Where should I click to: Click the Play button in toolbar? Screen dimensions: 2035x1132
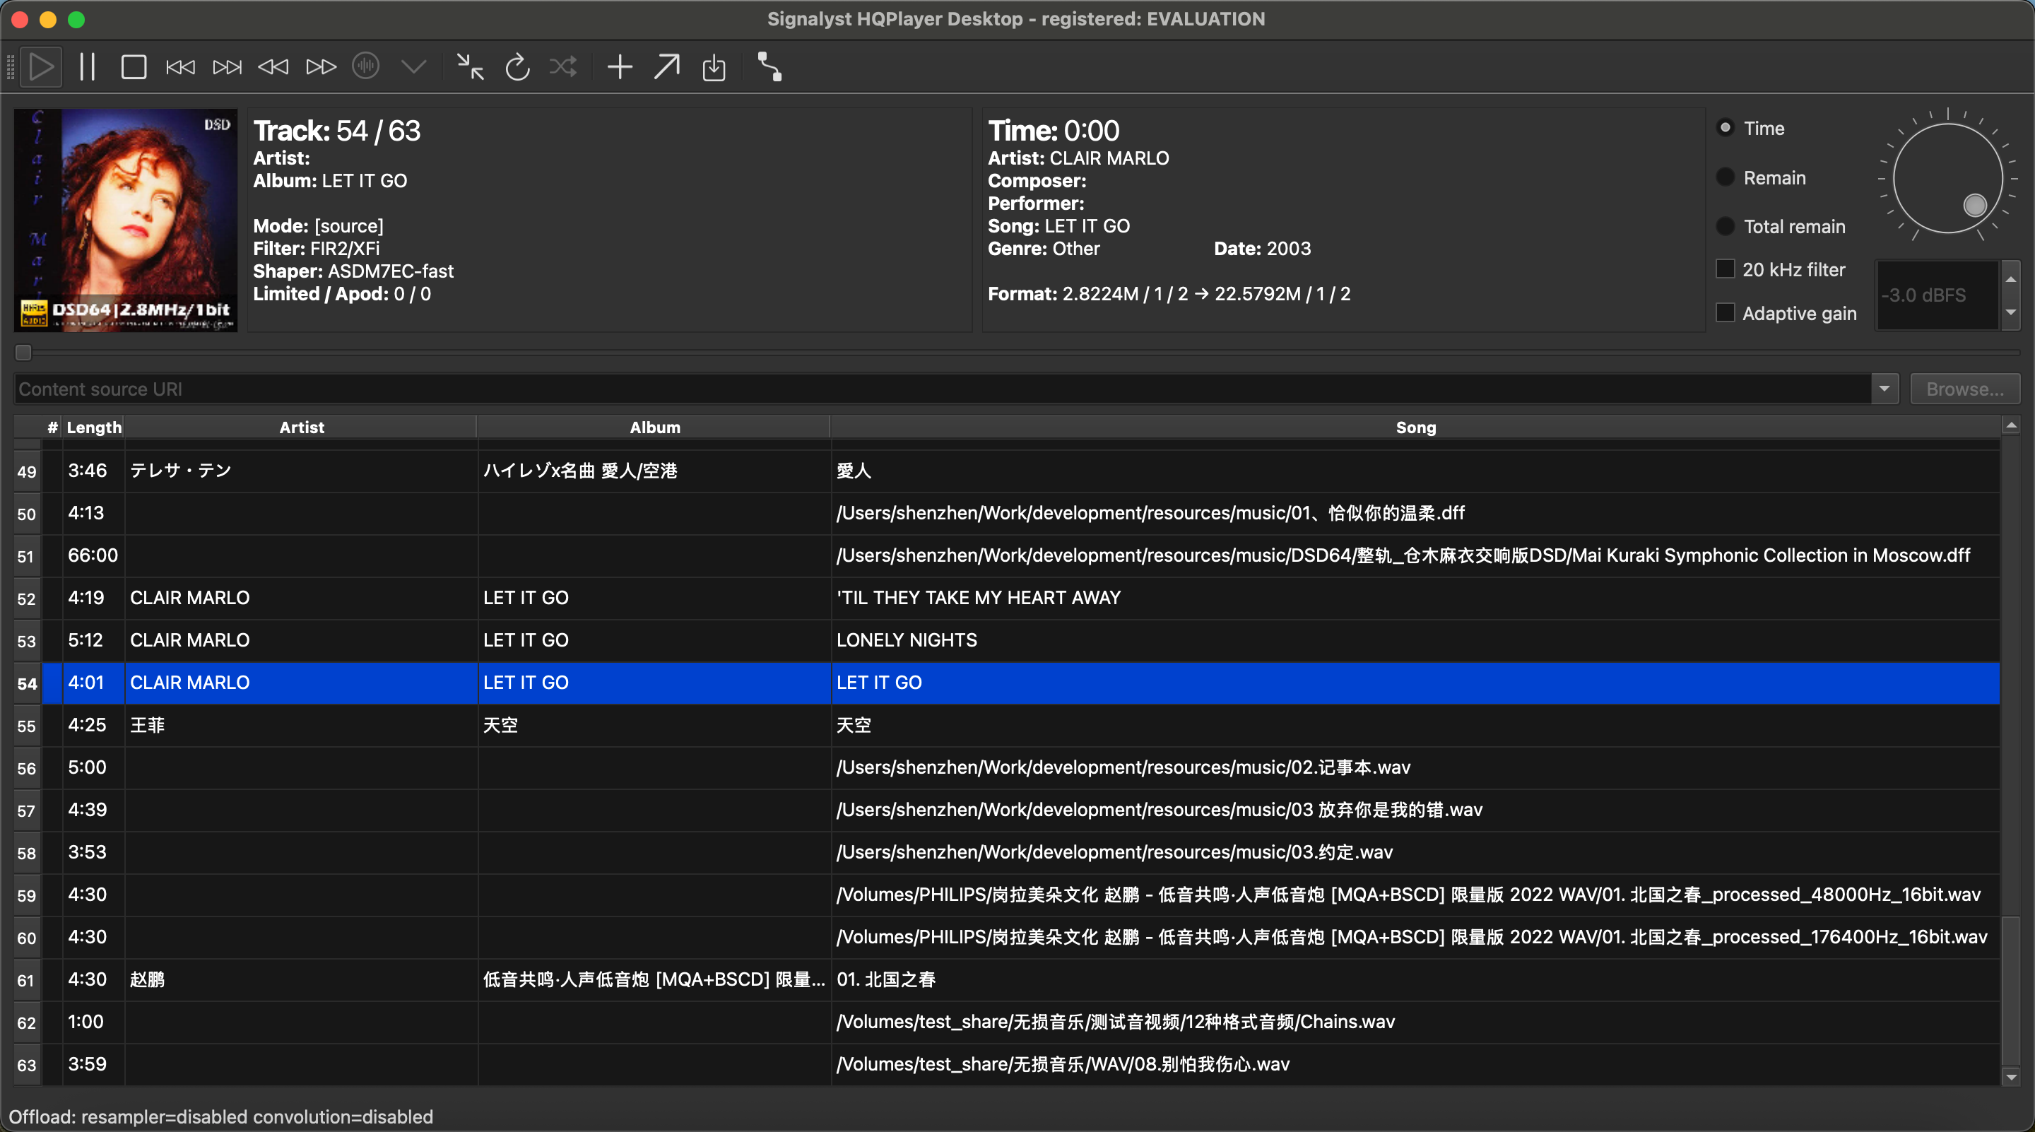[41, 67]
